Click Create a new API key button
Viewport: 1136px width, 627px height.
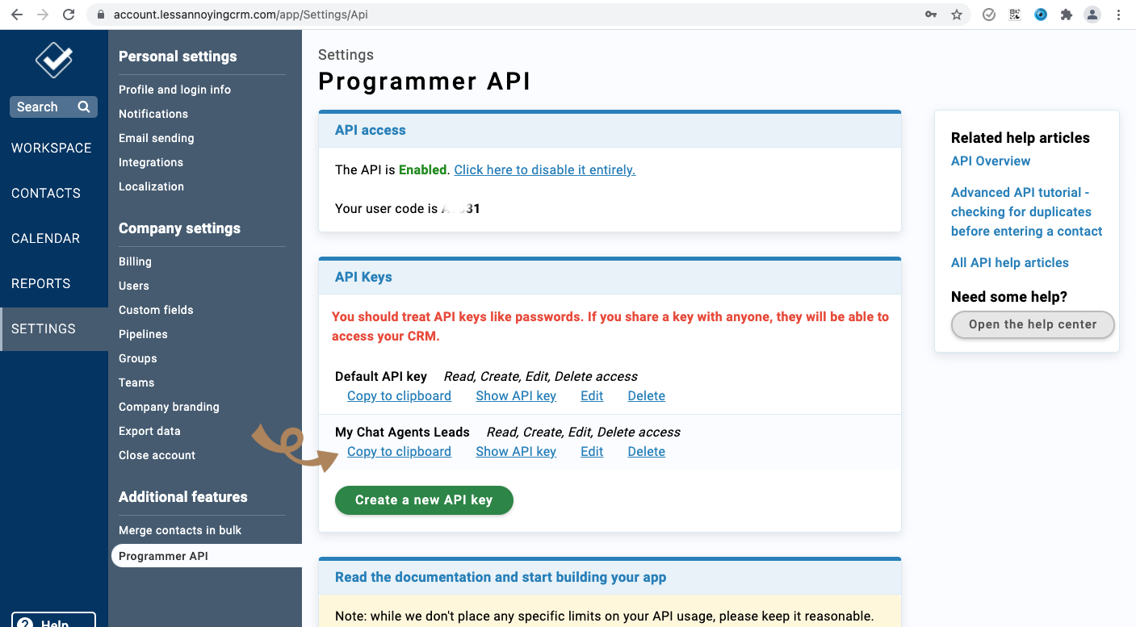[424, 500]
